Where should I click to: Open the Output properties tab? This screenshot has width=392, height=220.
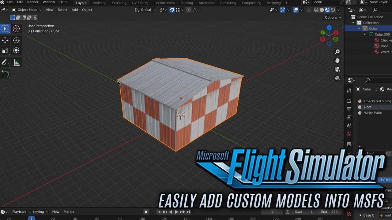point(349,109)
